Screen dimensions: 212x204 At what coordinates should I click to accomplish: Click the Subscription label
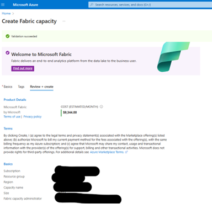coord(12,171)
